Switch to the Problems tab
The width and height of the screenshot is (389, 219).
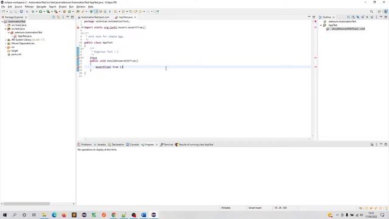point(84,145)
